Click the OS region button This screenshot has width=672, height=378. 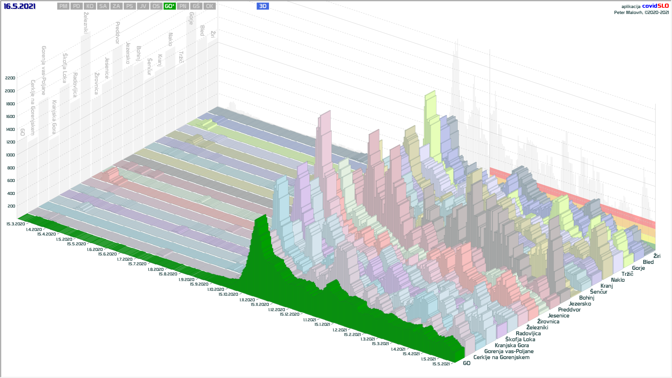pyautogui.click(x=156, y=6)
